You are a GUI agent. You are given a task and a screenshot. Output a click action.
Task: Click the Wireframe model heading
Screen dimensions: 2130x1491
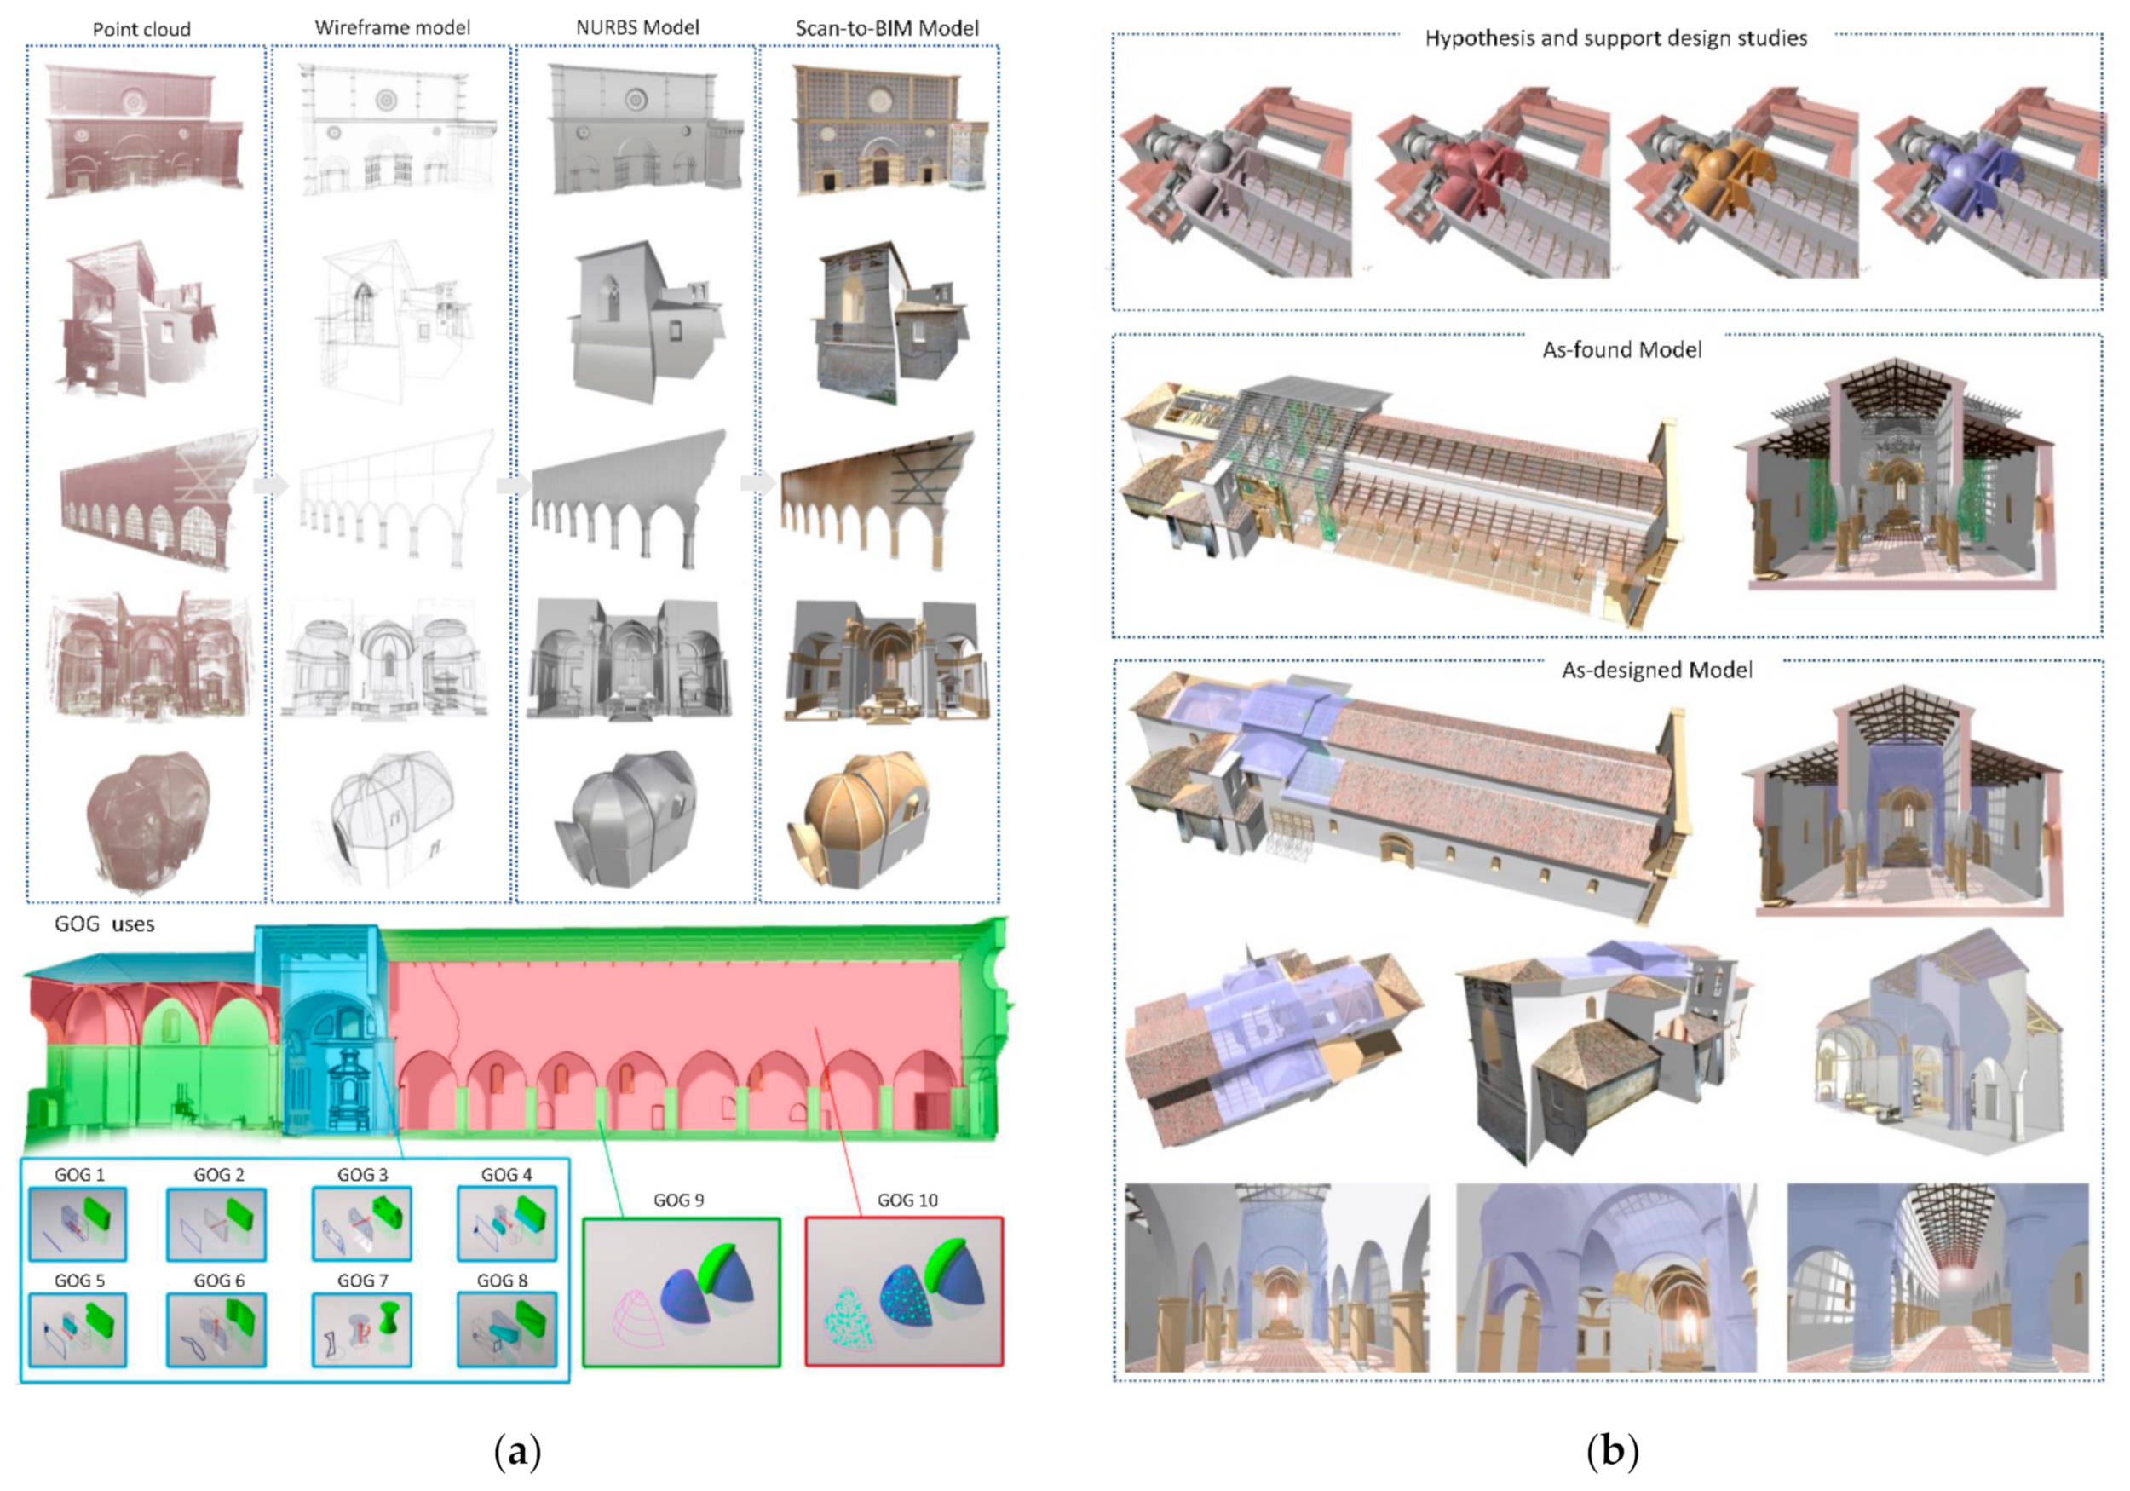393,28
